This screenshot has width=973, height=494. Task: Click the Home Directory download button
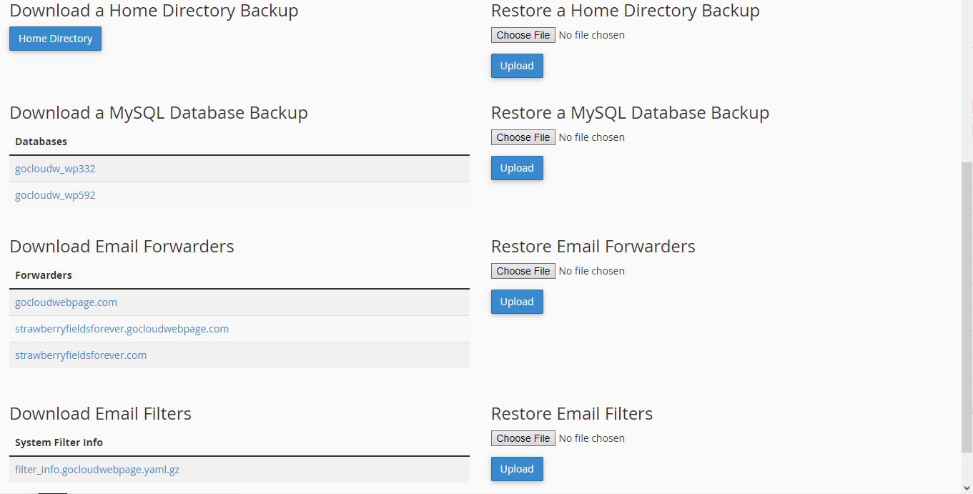point(55,39)
